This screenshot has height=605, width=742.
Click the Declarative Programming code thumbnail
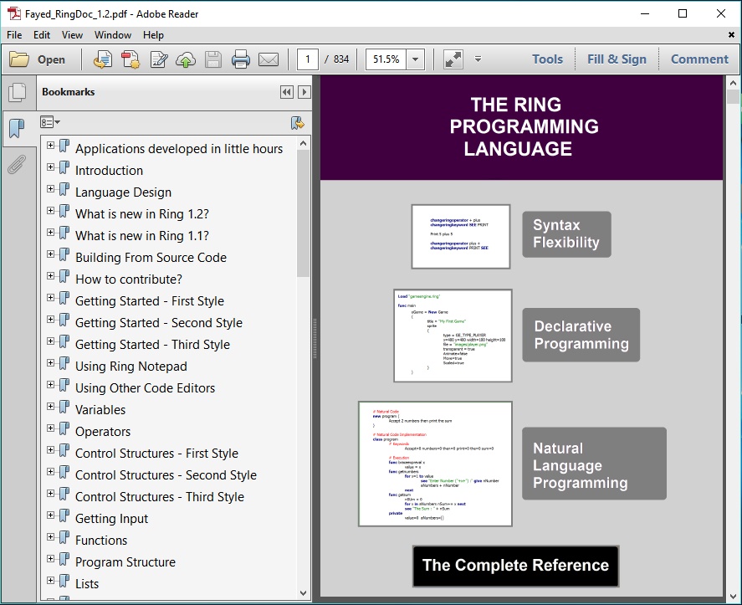453,336
